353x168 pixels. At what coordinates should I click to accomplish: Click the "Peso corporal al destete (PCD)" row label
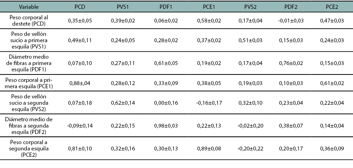[x=29, y=21]
